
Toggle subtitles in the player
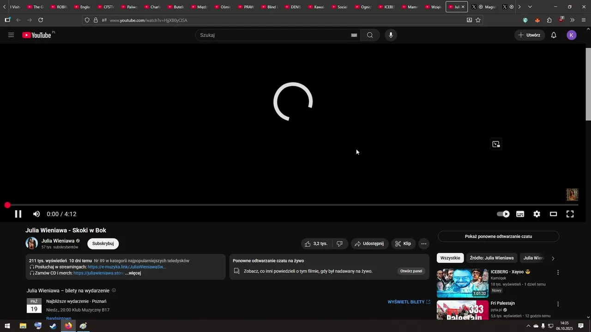point(520,214)
